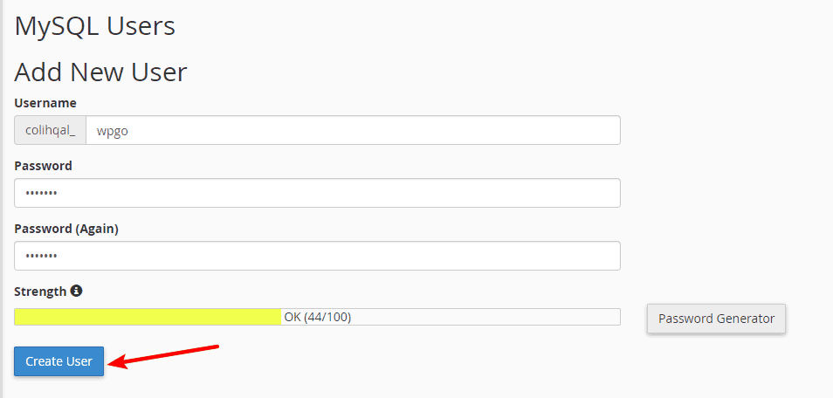The width and height of the screenshot is (833, 398).
Task: Click the Strength label text
Action: click(x=40, y=292)
